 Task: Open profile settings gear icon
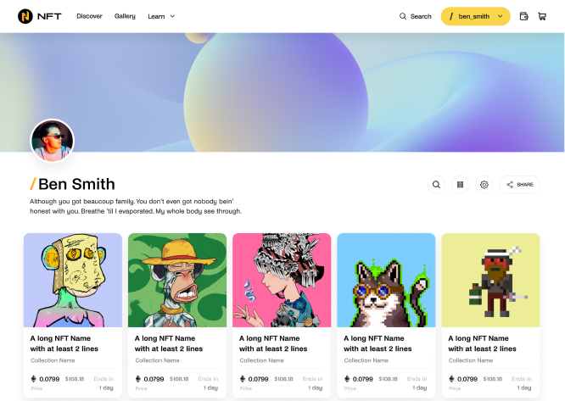(484, 185)
